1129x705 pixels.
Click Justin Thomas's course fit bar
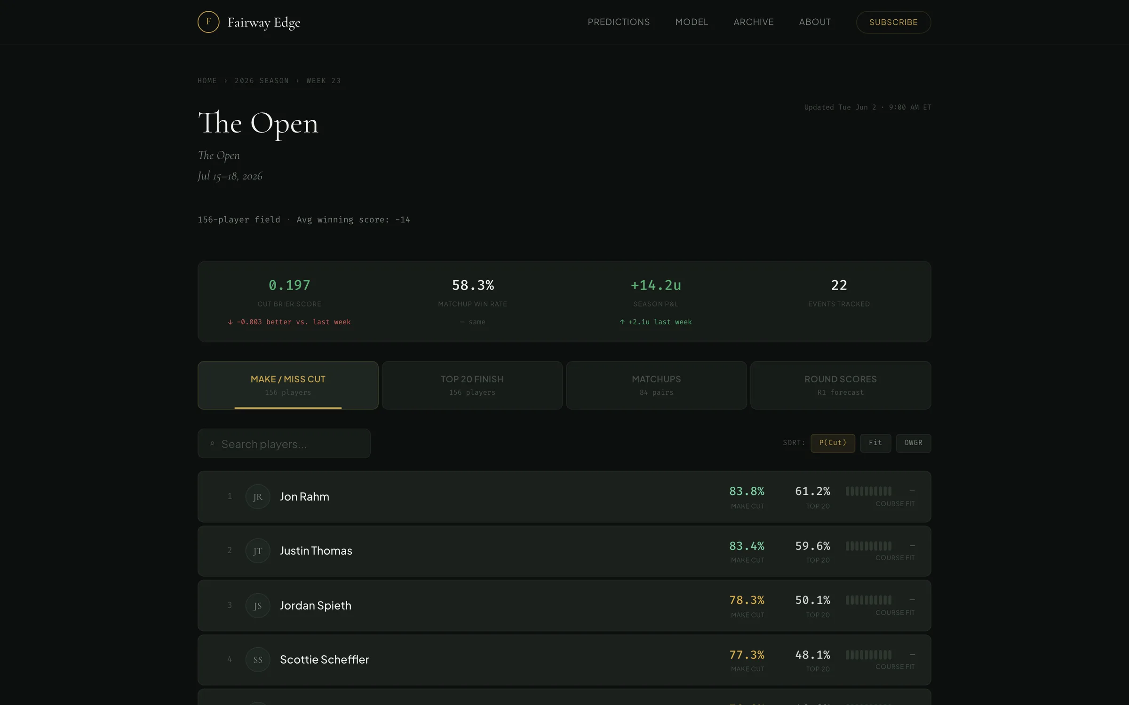(868, 546)
